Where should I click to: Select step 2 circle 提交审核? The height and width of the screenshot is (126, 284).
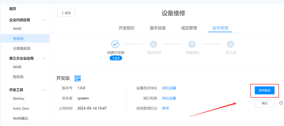coord(154,44)
